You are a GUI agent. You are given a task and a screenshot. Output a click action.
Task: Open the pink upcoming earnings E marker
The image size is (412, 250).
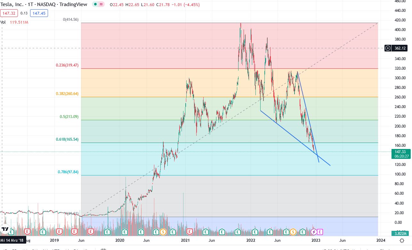(320, 231)
